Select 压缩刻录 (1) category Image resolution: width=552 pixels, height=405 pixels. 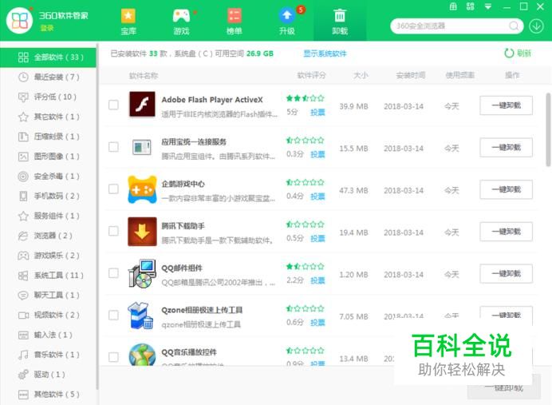click(x=48, y=137)
